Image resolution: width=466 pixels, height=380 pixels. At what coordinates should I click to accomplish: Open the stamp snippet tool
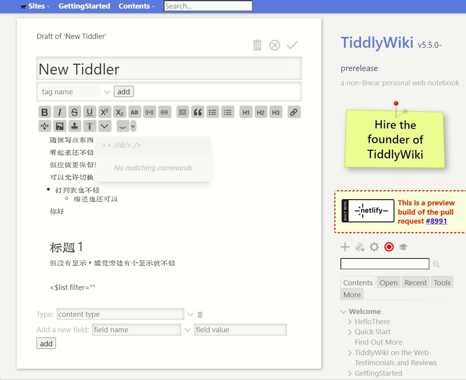click(x=75, y=126)
